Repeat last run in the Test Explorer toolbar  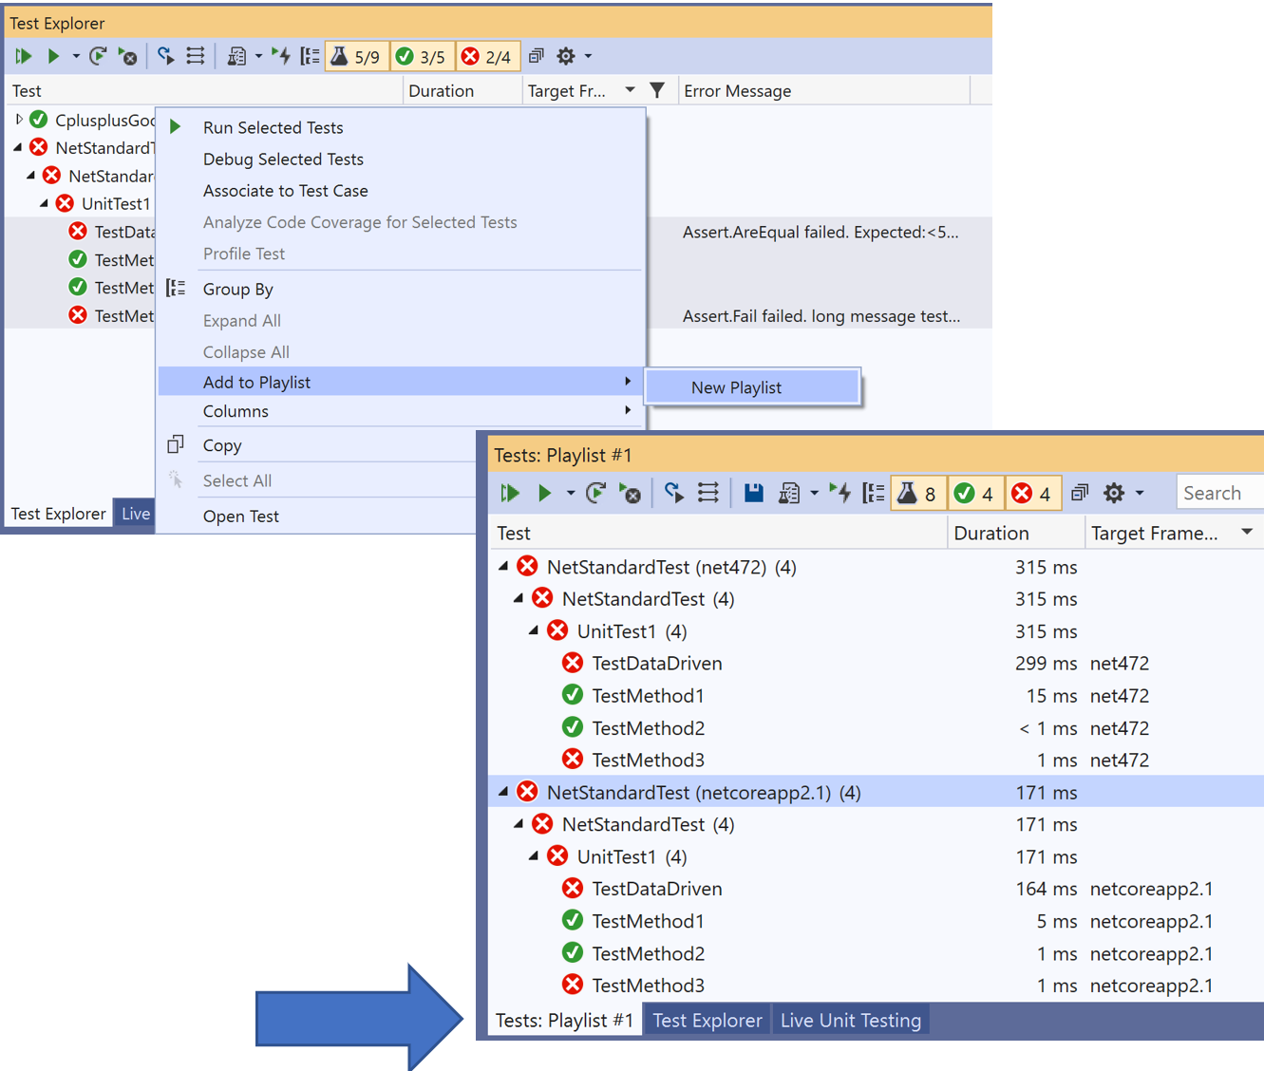98,57
